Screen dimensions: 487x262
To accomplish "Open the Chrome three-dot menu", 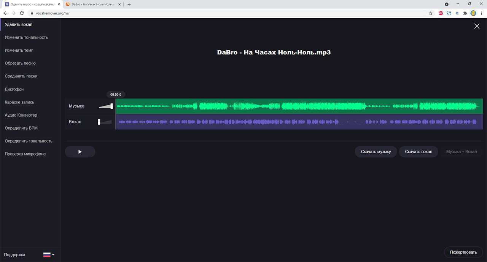I will [482, 13].
